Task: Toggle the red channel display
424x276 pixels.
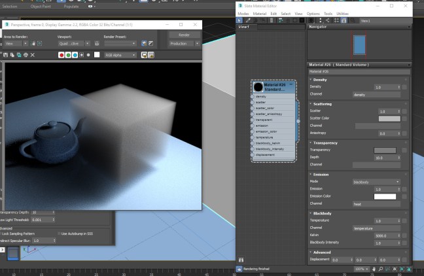Action: point(62,56)
